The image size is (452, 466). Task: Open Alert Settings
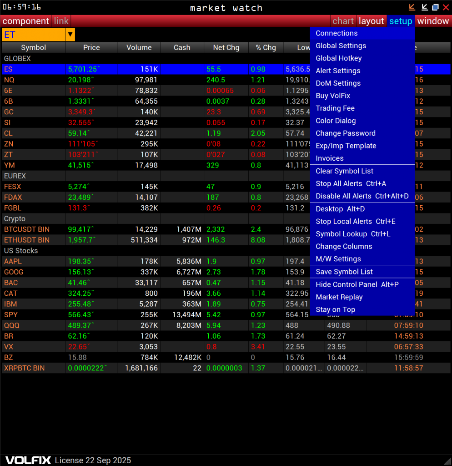point(362,71)
